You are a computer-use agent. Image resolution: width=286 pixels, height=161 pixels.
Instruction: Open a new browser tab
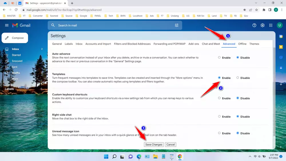72,3
